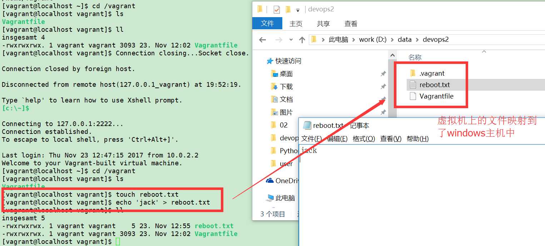The height and width of the screenshot is (246, 545).
Task: Open Notepad 编辑(E) menu
Action: [x=337, y=139]
